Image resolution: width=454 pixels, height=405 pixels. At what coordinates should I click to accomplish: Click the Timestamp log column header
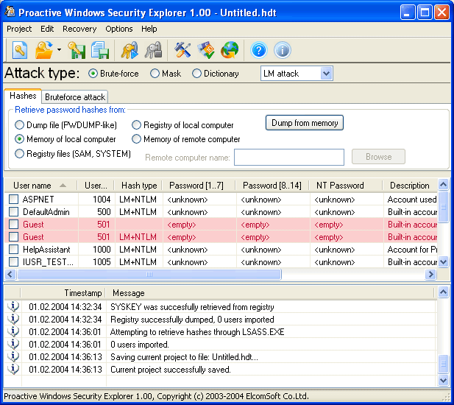point(63,293)
